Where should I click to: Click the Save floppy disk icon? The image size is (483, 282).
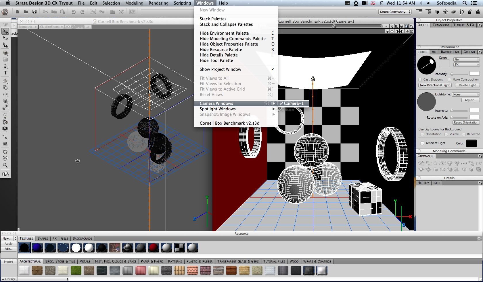tap(34, 12)
